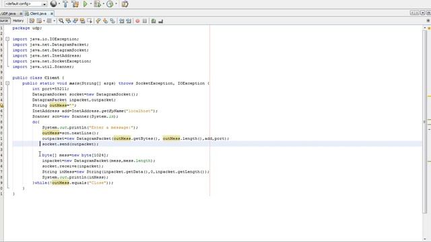Click the yellow warning indicator atop error stripe
431x242 pixels.
coord(429,28)
